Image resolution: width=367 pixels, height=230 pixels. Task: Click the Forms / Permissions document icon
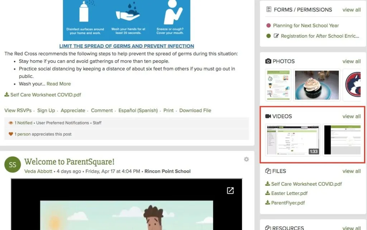click(x=269, y=9)
